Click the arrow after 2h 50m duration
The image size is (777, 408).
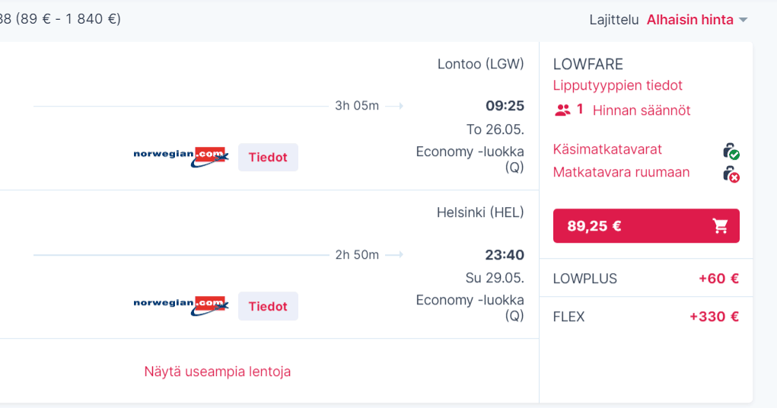394,255
